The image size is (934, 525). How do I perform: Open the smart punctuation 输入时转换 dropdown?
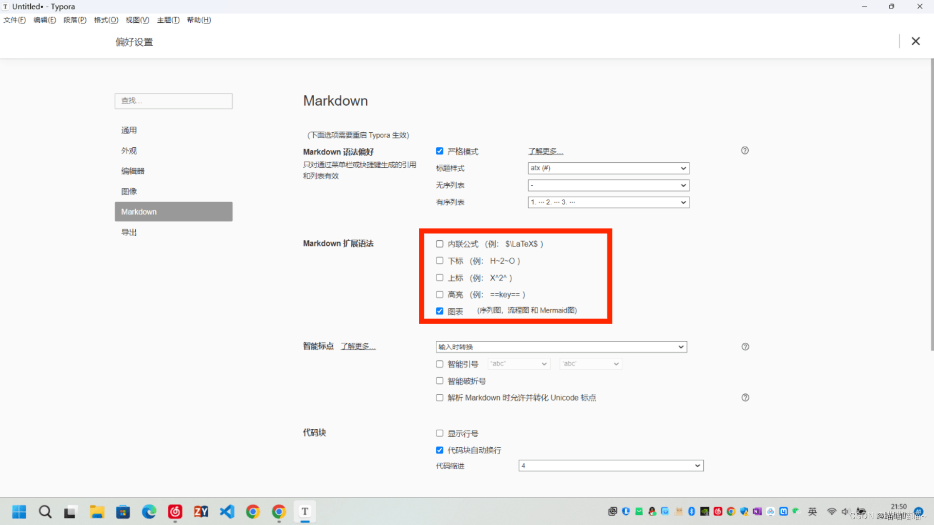[x=561, y=347]
